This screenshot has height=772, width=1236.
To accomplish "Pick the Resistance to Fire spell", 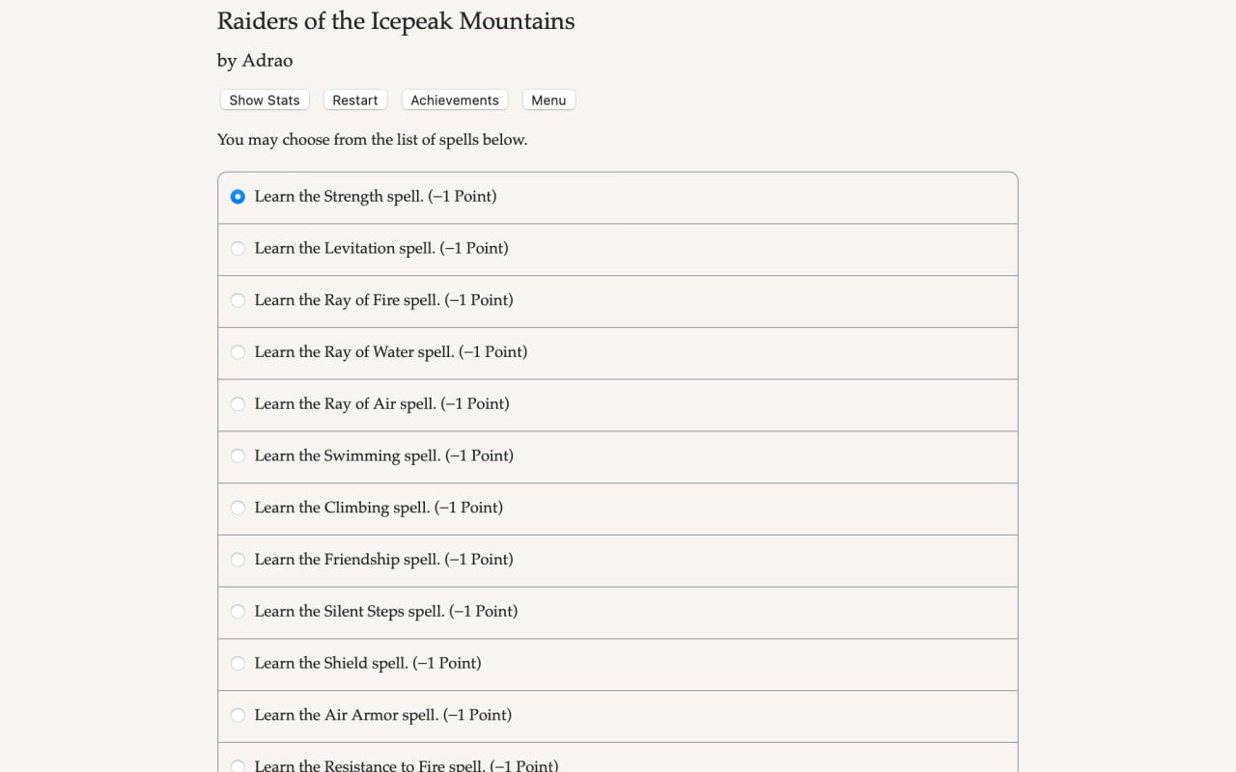I will [238, 765].
